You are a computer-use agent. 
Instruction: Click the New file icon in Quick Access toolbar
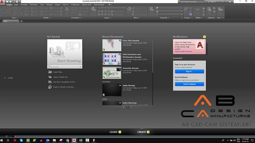click(7, 2)
